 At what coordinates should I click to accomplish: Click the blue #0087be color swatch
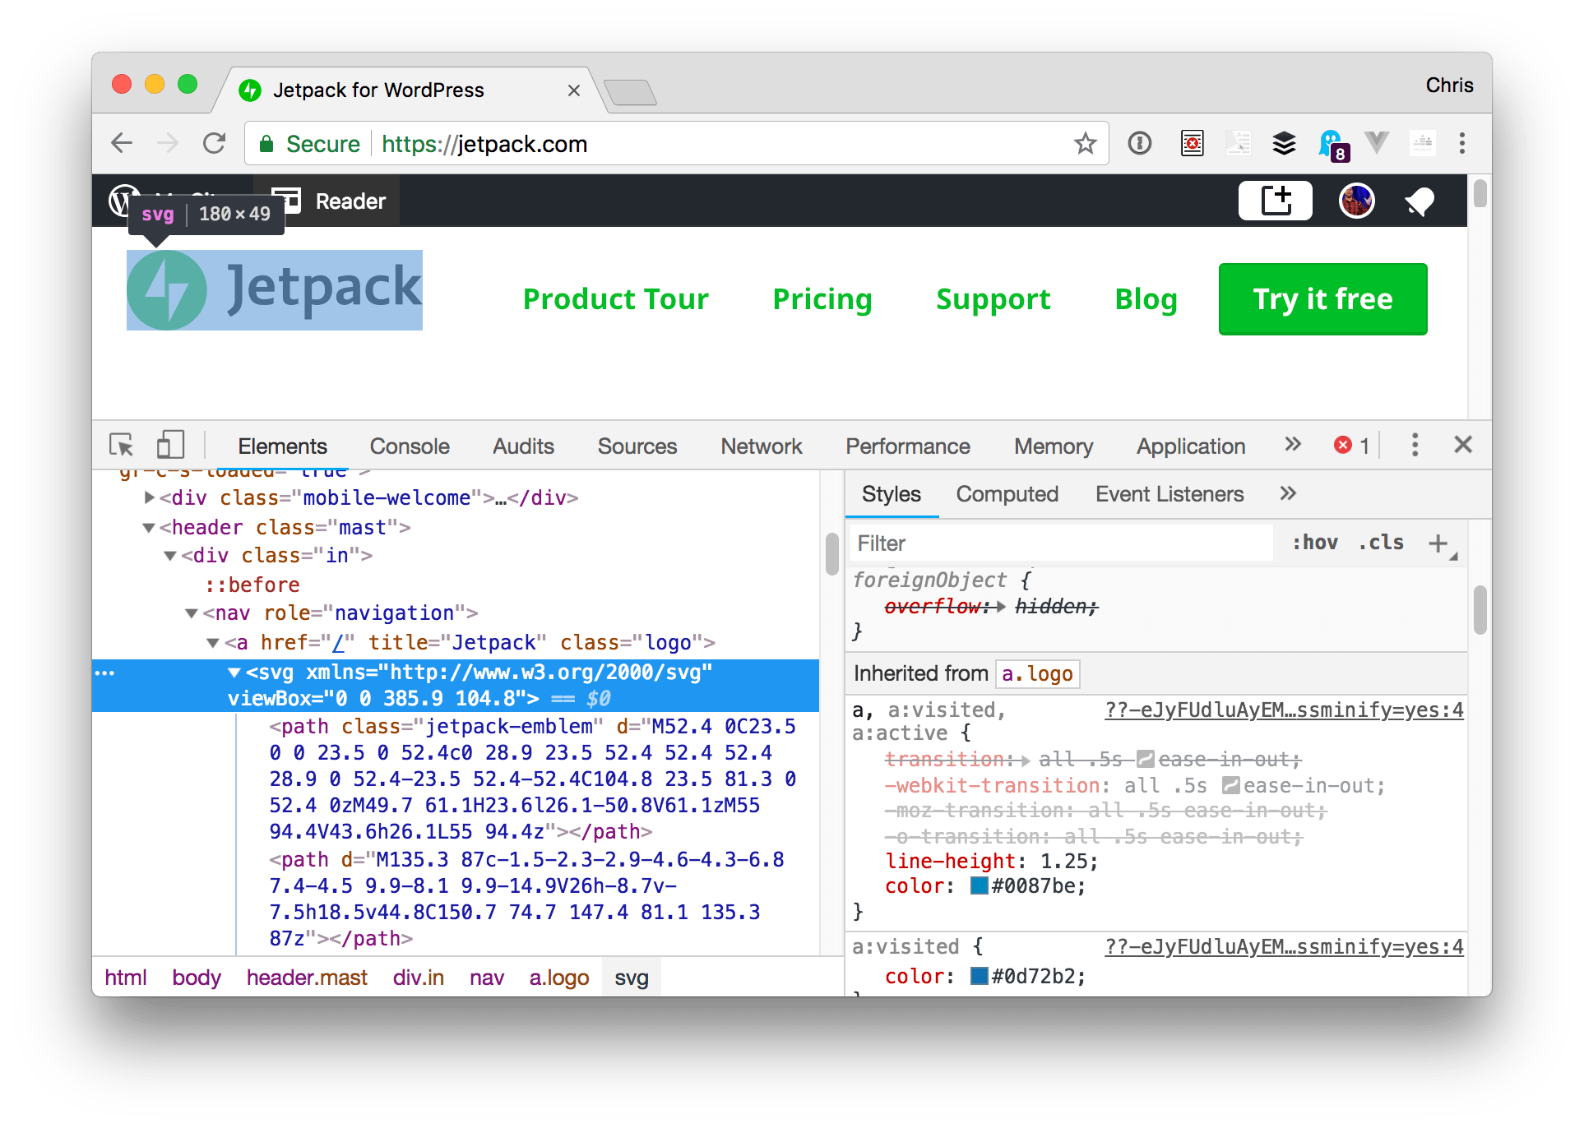[978, 886]
